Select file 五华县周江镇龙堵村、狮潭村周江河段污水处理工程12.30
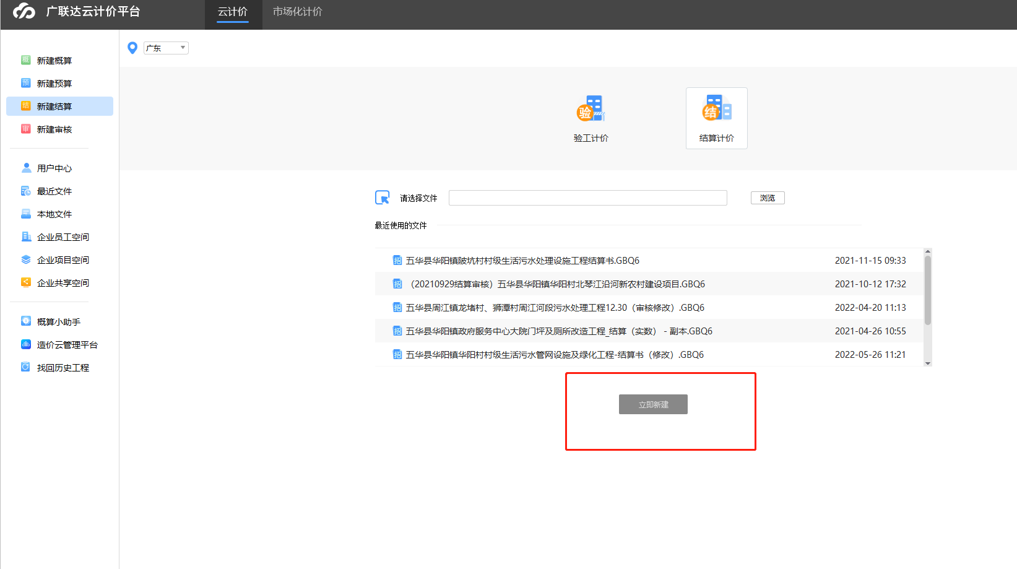Image resolution: width=1017 pixels, height=569 pixels. pos(555,308)
